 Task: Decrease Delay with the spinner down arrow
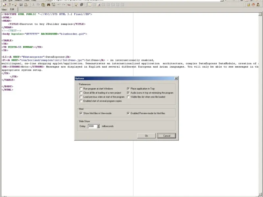click(x=98, y=127)
